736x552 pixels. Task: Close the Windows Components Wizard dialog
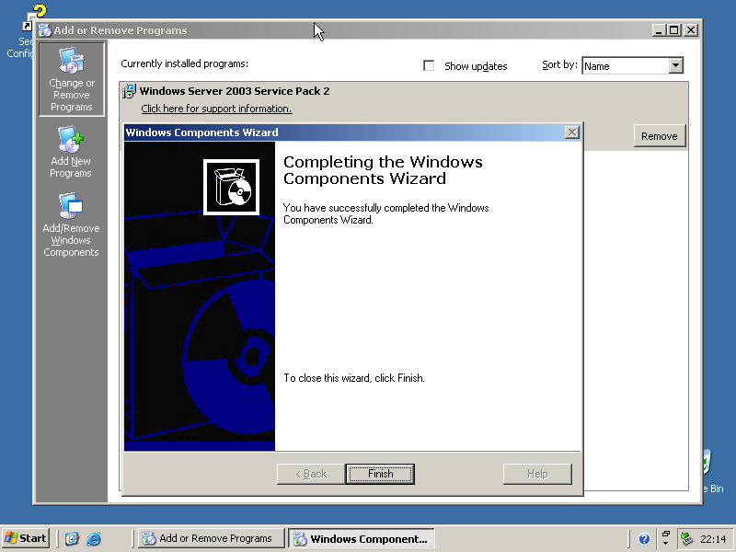point(571,132)
